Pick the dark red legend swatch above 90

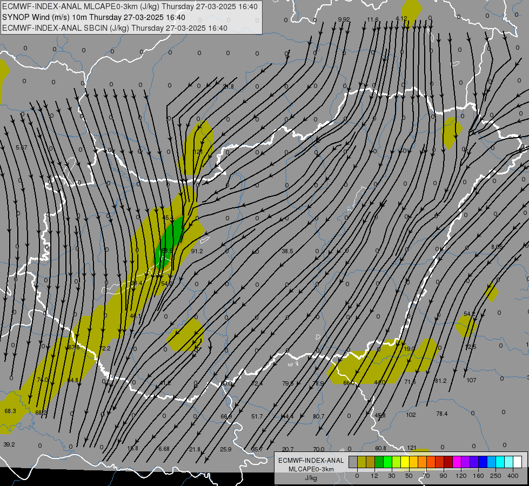click(448, 462)
